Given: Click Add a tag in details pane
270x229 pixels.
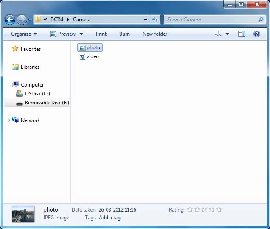Looking at the screenshot, I should [x=110, y=218].
